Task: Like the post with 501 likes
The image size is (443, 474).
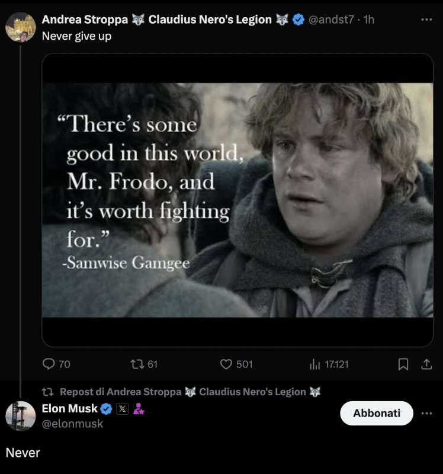Action: coord(226,364)
